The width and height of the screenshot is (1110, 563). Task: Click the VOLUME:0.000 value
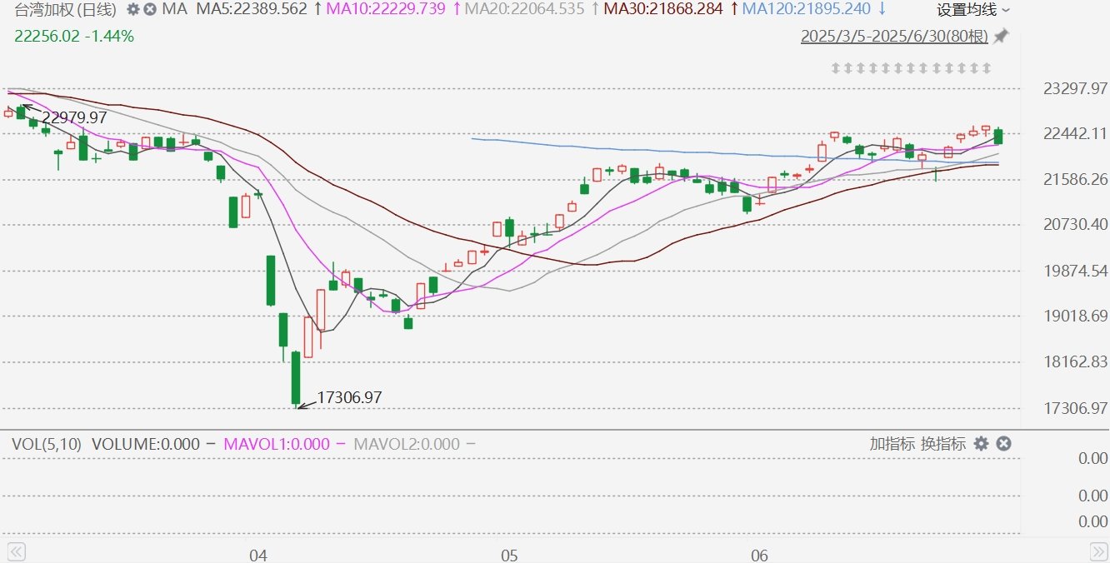pos(146,444)
